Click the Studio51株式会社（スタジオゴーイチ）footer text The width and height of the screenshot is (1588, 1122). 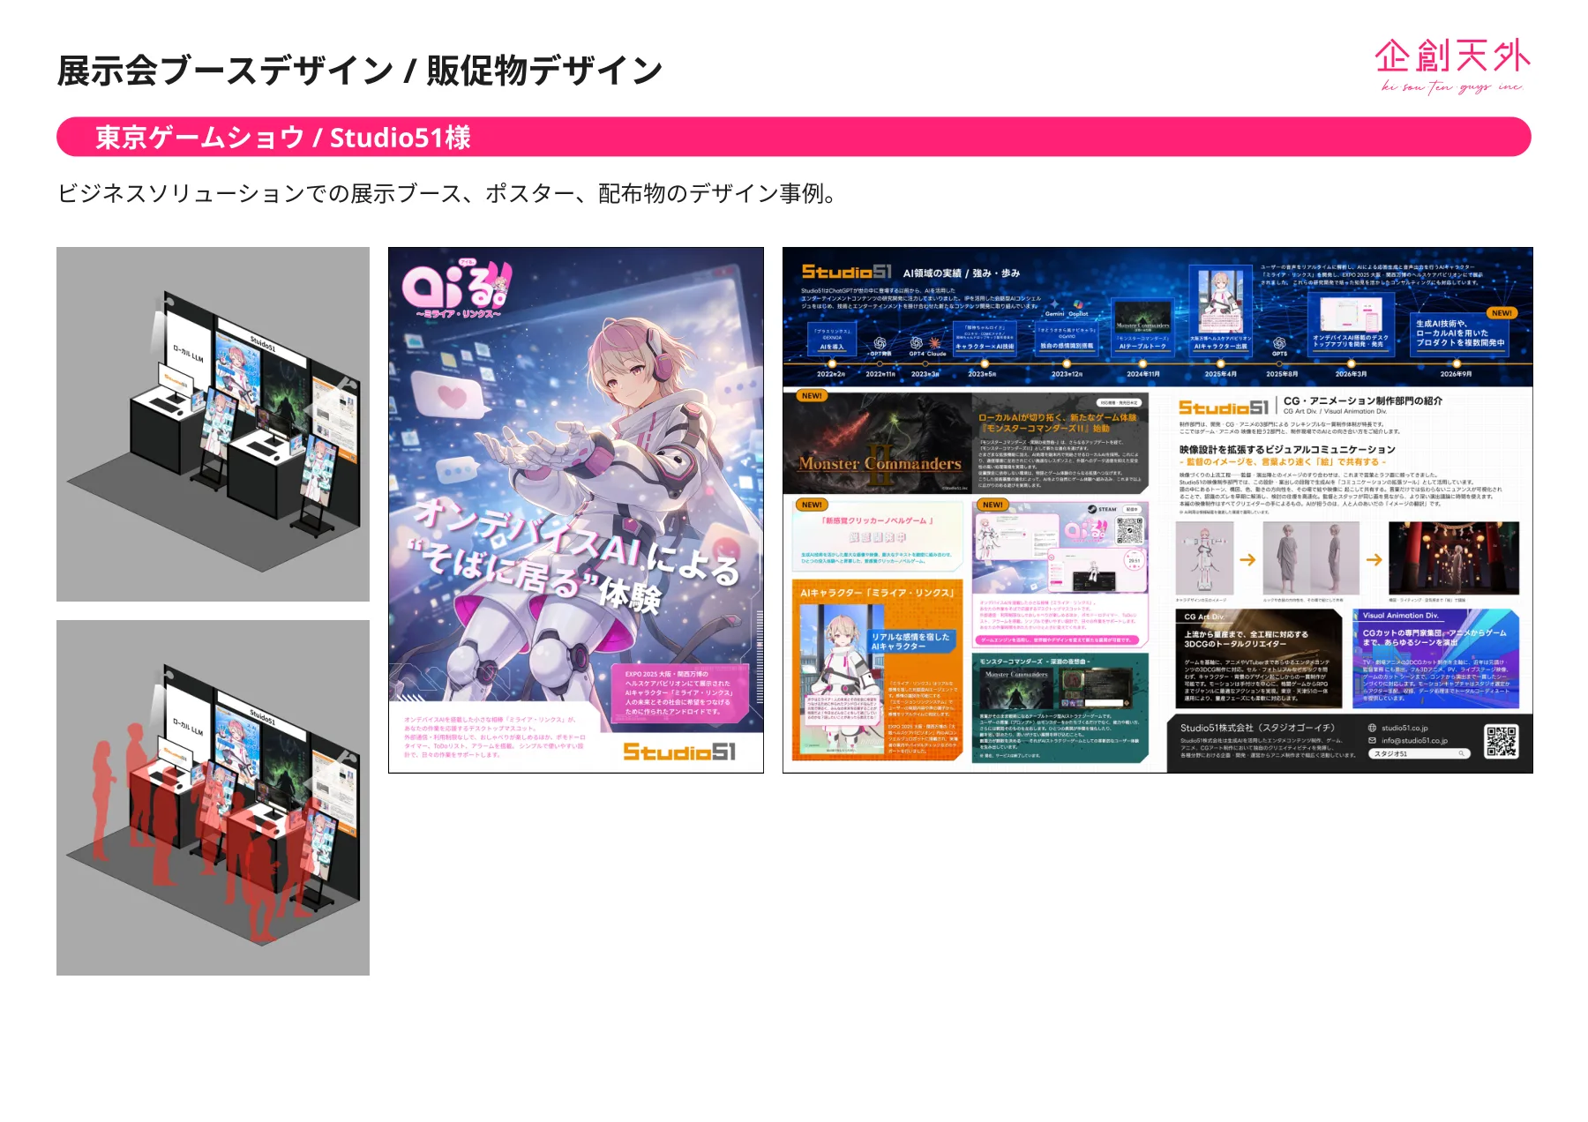pos(1257,728)
